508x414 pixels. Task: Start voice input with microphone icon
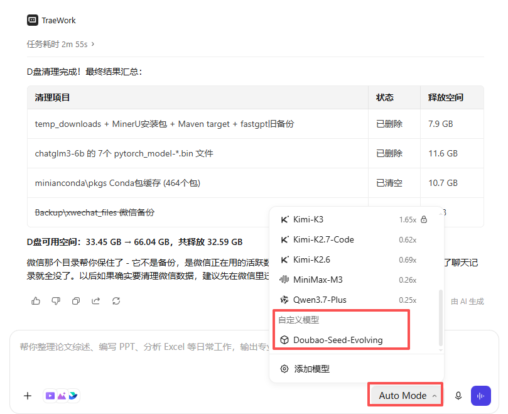pos(458,396)
